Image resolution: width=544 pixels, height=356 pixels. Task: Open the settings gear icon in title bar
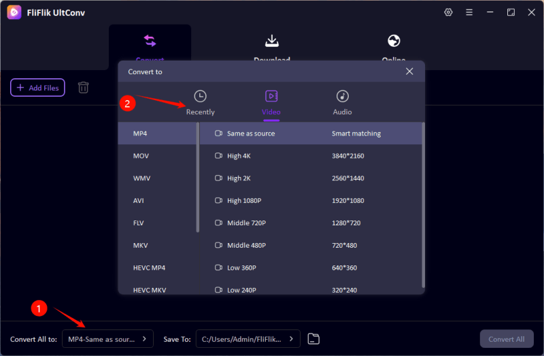(x=448, y=12)
